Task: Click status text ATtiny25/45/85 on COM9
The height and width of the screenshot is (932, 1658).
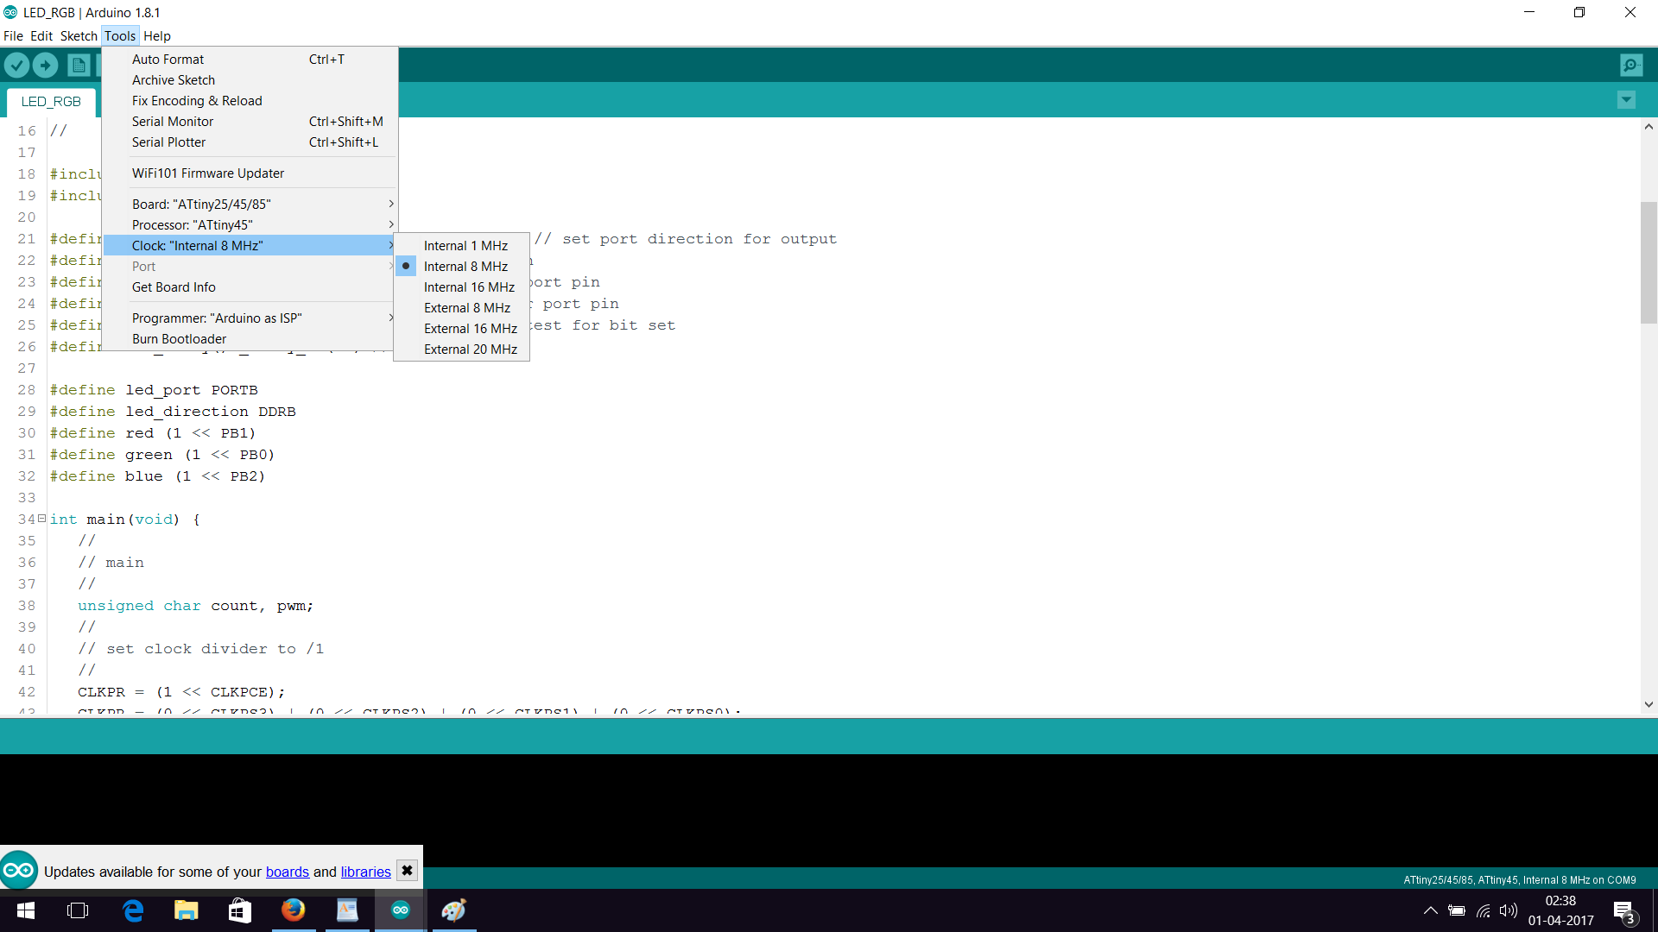Action: tap(1520, 880)
